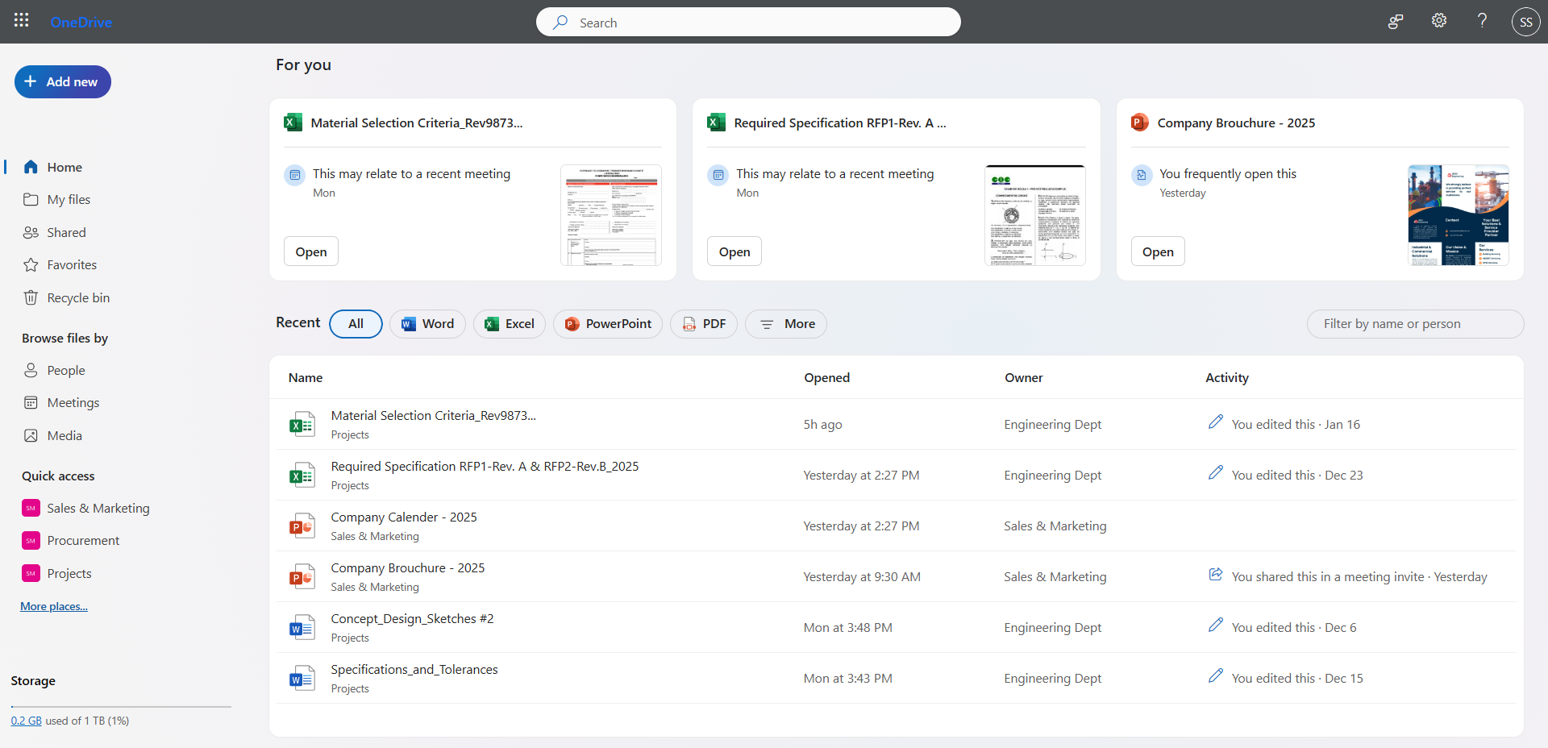Image resolution: width=1548 pixels, height=748 pixels.
Task: Click the Required Specification card thumbnail
Action: click(1035, 215)
